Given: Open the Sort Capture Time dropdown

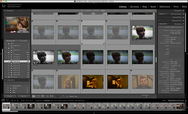Looking at the screenshot, I should [74, 96].
